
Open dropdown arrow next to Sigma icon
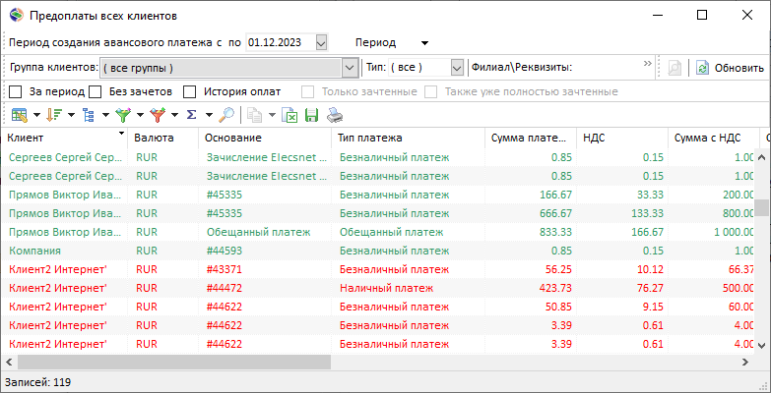[x=209, y=115]
